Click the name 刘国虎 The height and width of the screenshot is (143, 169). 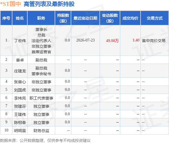point(20,90)
